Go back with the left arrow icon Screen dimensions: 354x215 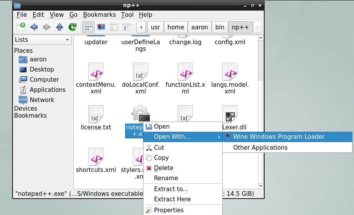[x=34, y=27]
